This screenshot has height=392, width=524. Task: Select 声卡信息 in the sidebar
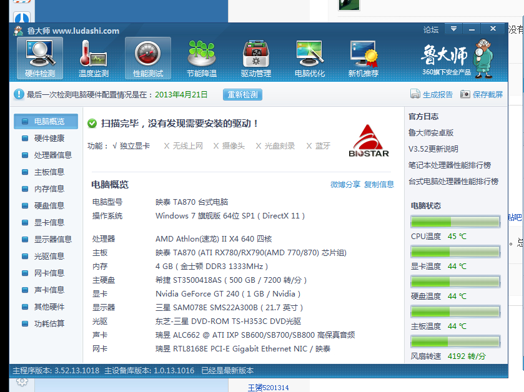point(46,290)
